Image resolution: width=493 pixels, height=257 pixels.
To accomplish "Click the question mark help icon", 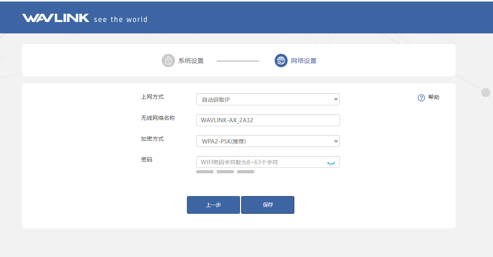I will 421,98.
